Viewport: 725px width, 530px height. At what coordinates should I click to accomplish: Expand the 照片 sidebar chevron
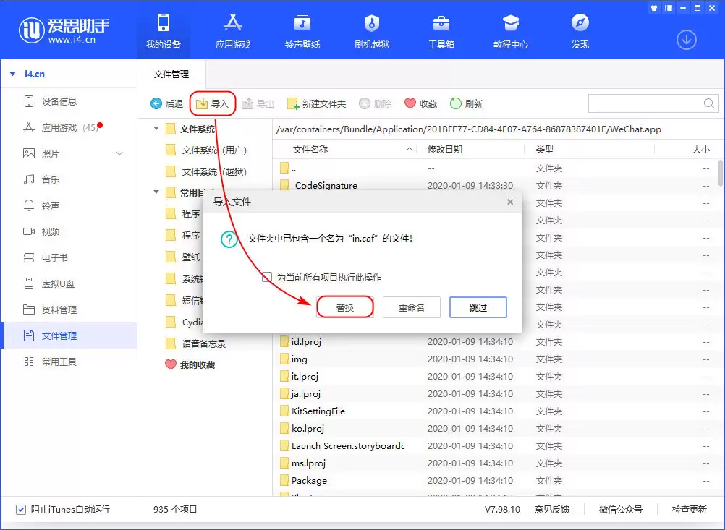click(x=119, y=153)
